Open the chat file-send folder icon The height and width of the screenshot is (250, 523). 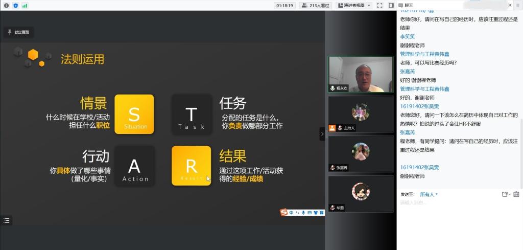(505, 194)
